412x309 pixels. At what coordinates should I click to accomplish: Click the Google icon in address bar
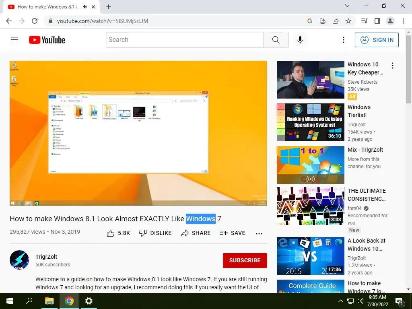click(309, 21)
